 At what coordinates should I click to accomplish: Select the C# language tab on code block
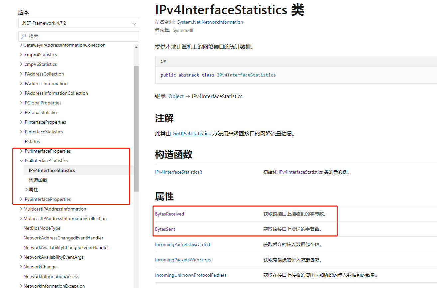tap(163, 61)
